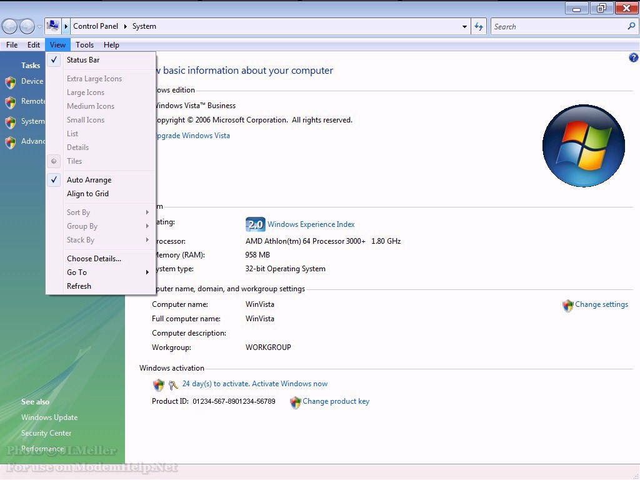Close the open View menu

pos(57,45)
